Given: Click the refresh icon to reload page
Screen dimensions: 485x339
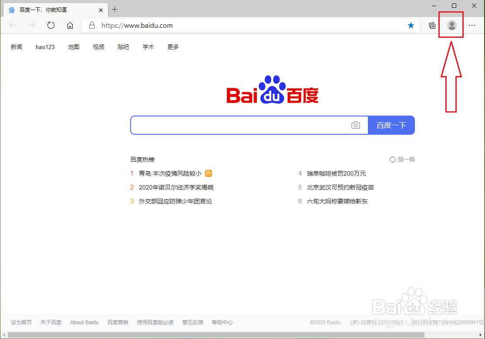Looking at the screenshot, I should 51,25.
